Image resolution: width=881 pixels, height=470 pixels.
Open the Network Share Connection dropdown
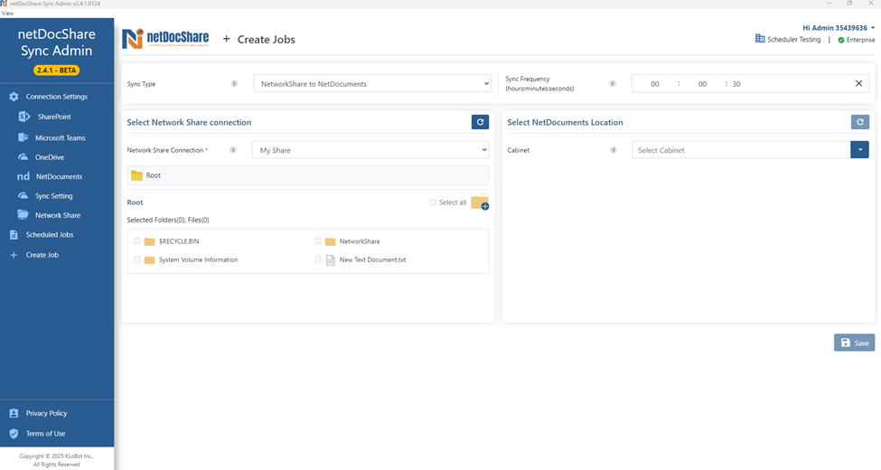(370, 150)
